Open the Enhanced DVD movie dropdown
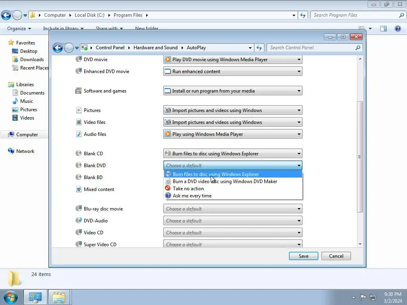 (x=233, y=71)
